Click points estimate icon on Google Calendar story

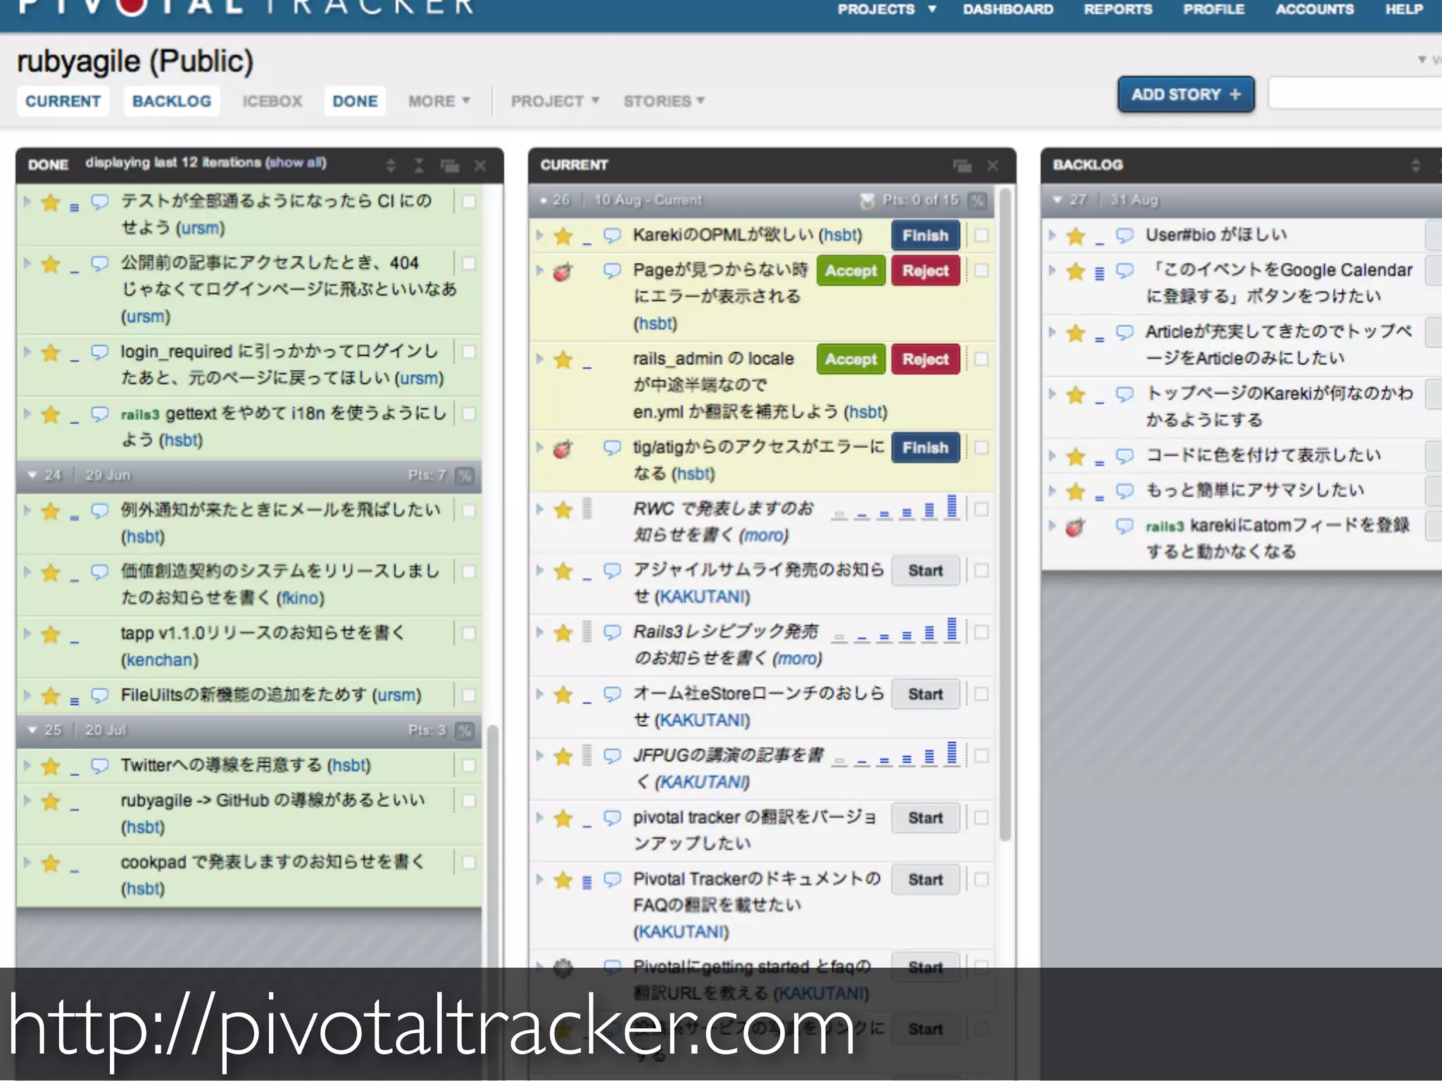[x=1100, y=273]
